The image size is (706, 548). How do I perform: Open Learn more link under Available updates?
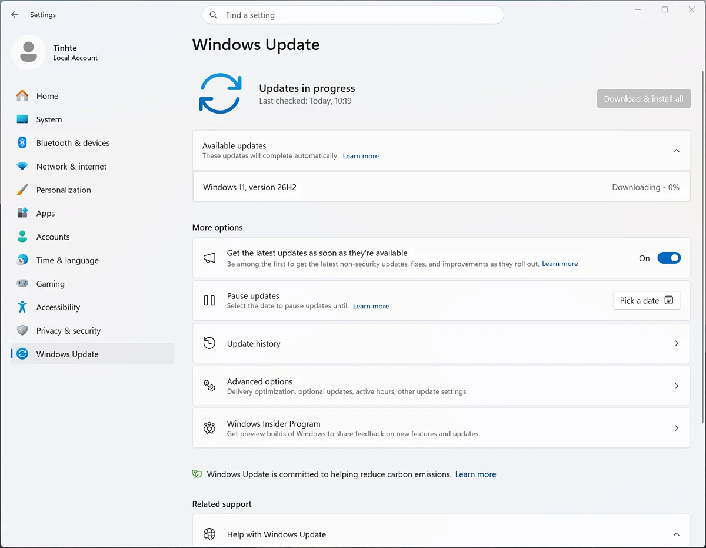[361, 156]
